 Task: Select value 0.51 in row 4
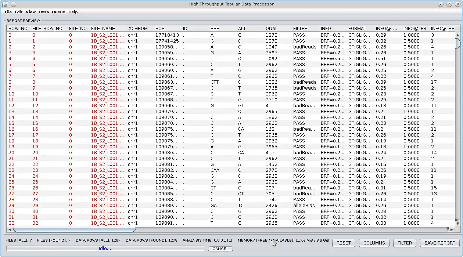coord(388,59)
